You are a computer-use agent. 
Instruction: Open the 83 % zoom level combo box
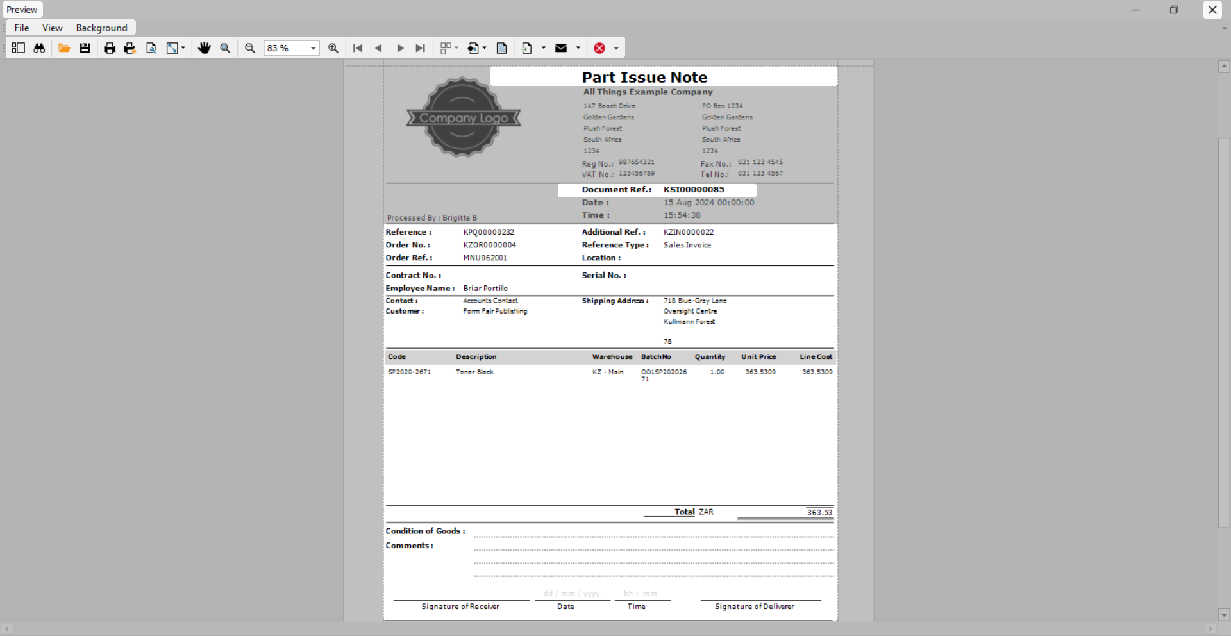click(292, 48)
